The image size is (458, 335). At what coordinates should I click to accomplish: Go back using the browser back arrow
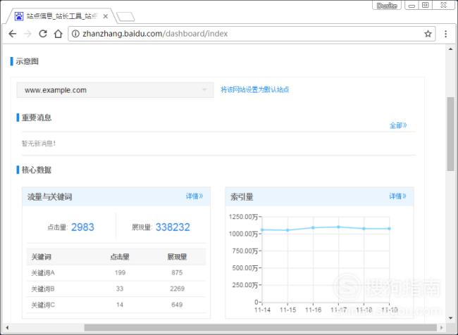click(12, 34)
